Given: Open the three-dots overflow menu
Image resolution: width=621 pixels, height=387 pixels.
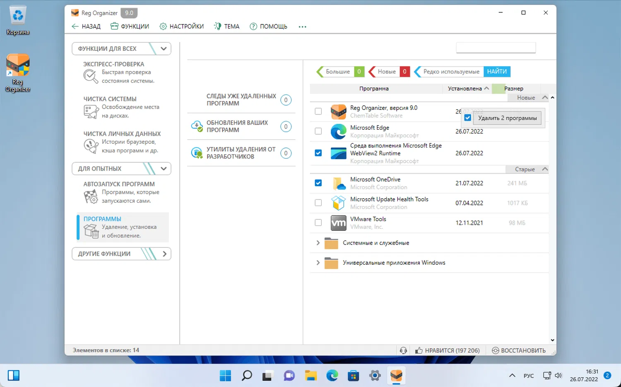Looking at the screenshot, I should point(302,27).
